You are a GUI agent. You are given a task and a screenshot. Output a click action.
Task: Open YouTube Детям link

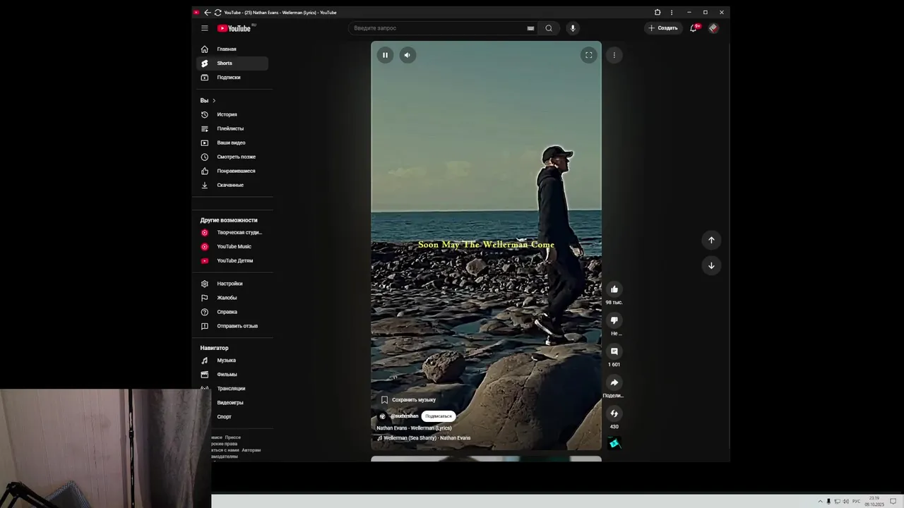232,260
